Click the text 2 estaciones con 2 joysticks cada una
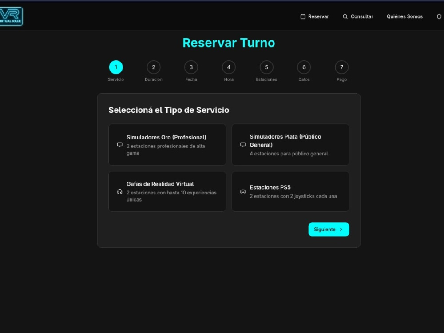Image resolution: width=444 pixels, height=333 pixels. [x=293, y=196]
